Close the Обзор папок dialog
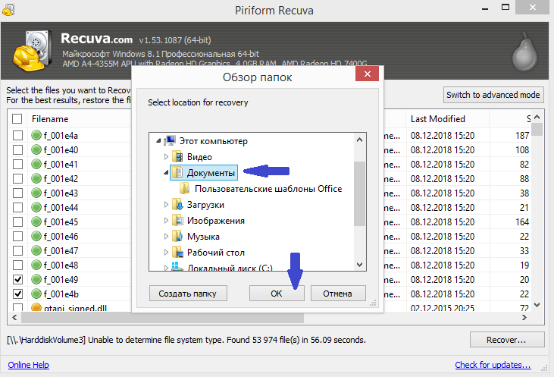Image resolution: width=554 pixels, height=377 pixels. [x=368, y=74]
